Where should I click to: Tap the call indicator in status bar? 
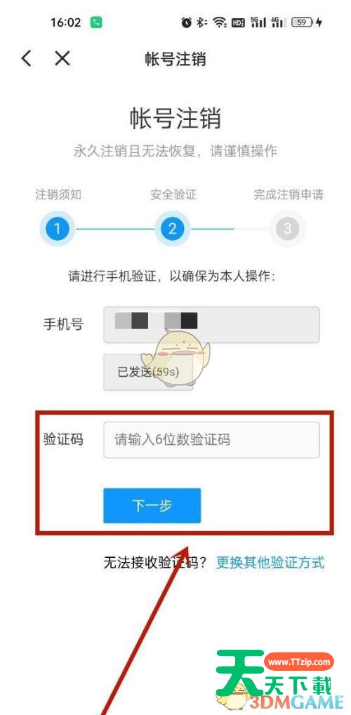pyautogui.click(x=96, y=22)
